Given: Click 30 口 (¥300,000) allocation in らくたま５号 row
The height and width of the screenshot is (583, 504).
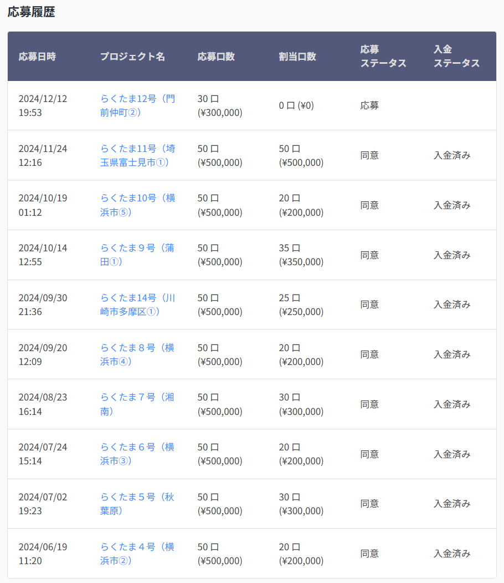Looking at the screenshot, I should click(301, 504).
